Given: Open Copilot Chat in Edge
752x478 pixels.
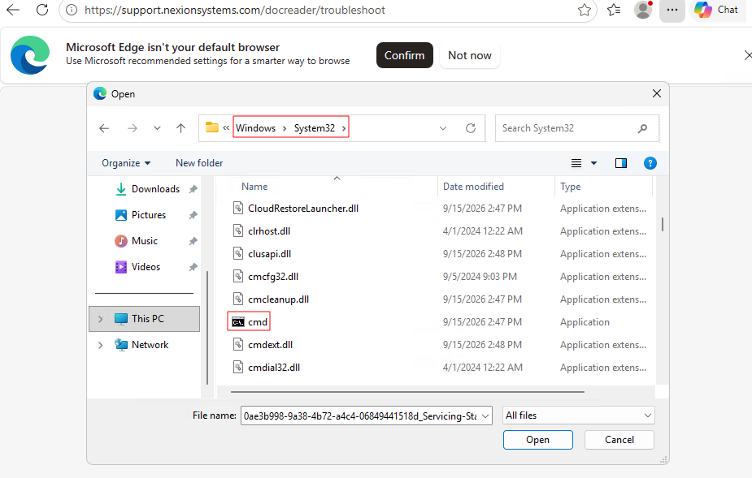Looking at the screenshot, I should tap(716, 10).
